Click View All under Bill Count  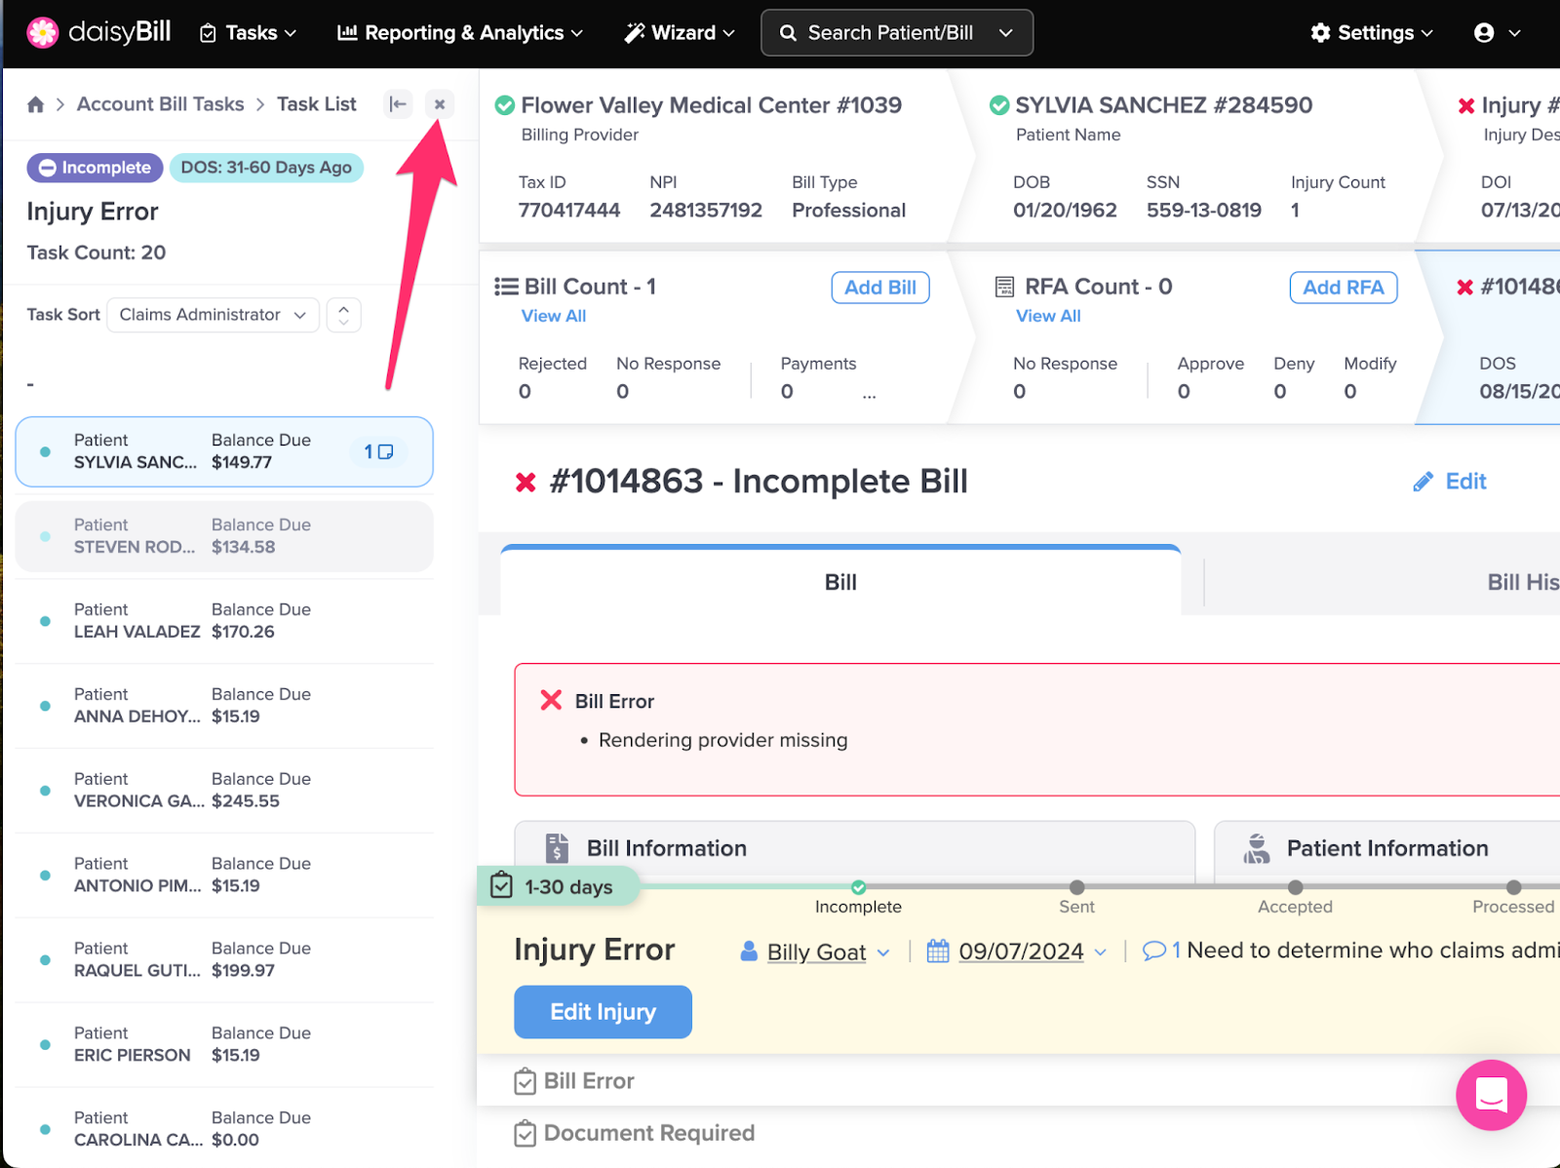pyautogui.click(x=554, y=316)
